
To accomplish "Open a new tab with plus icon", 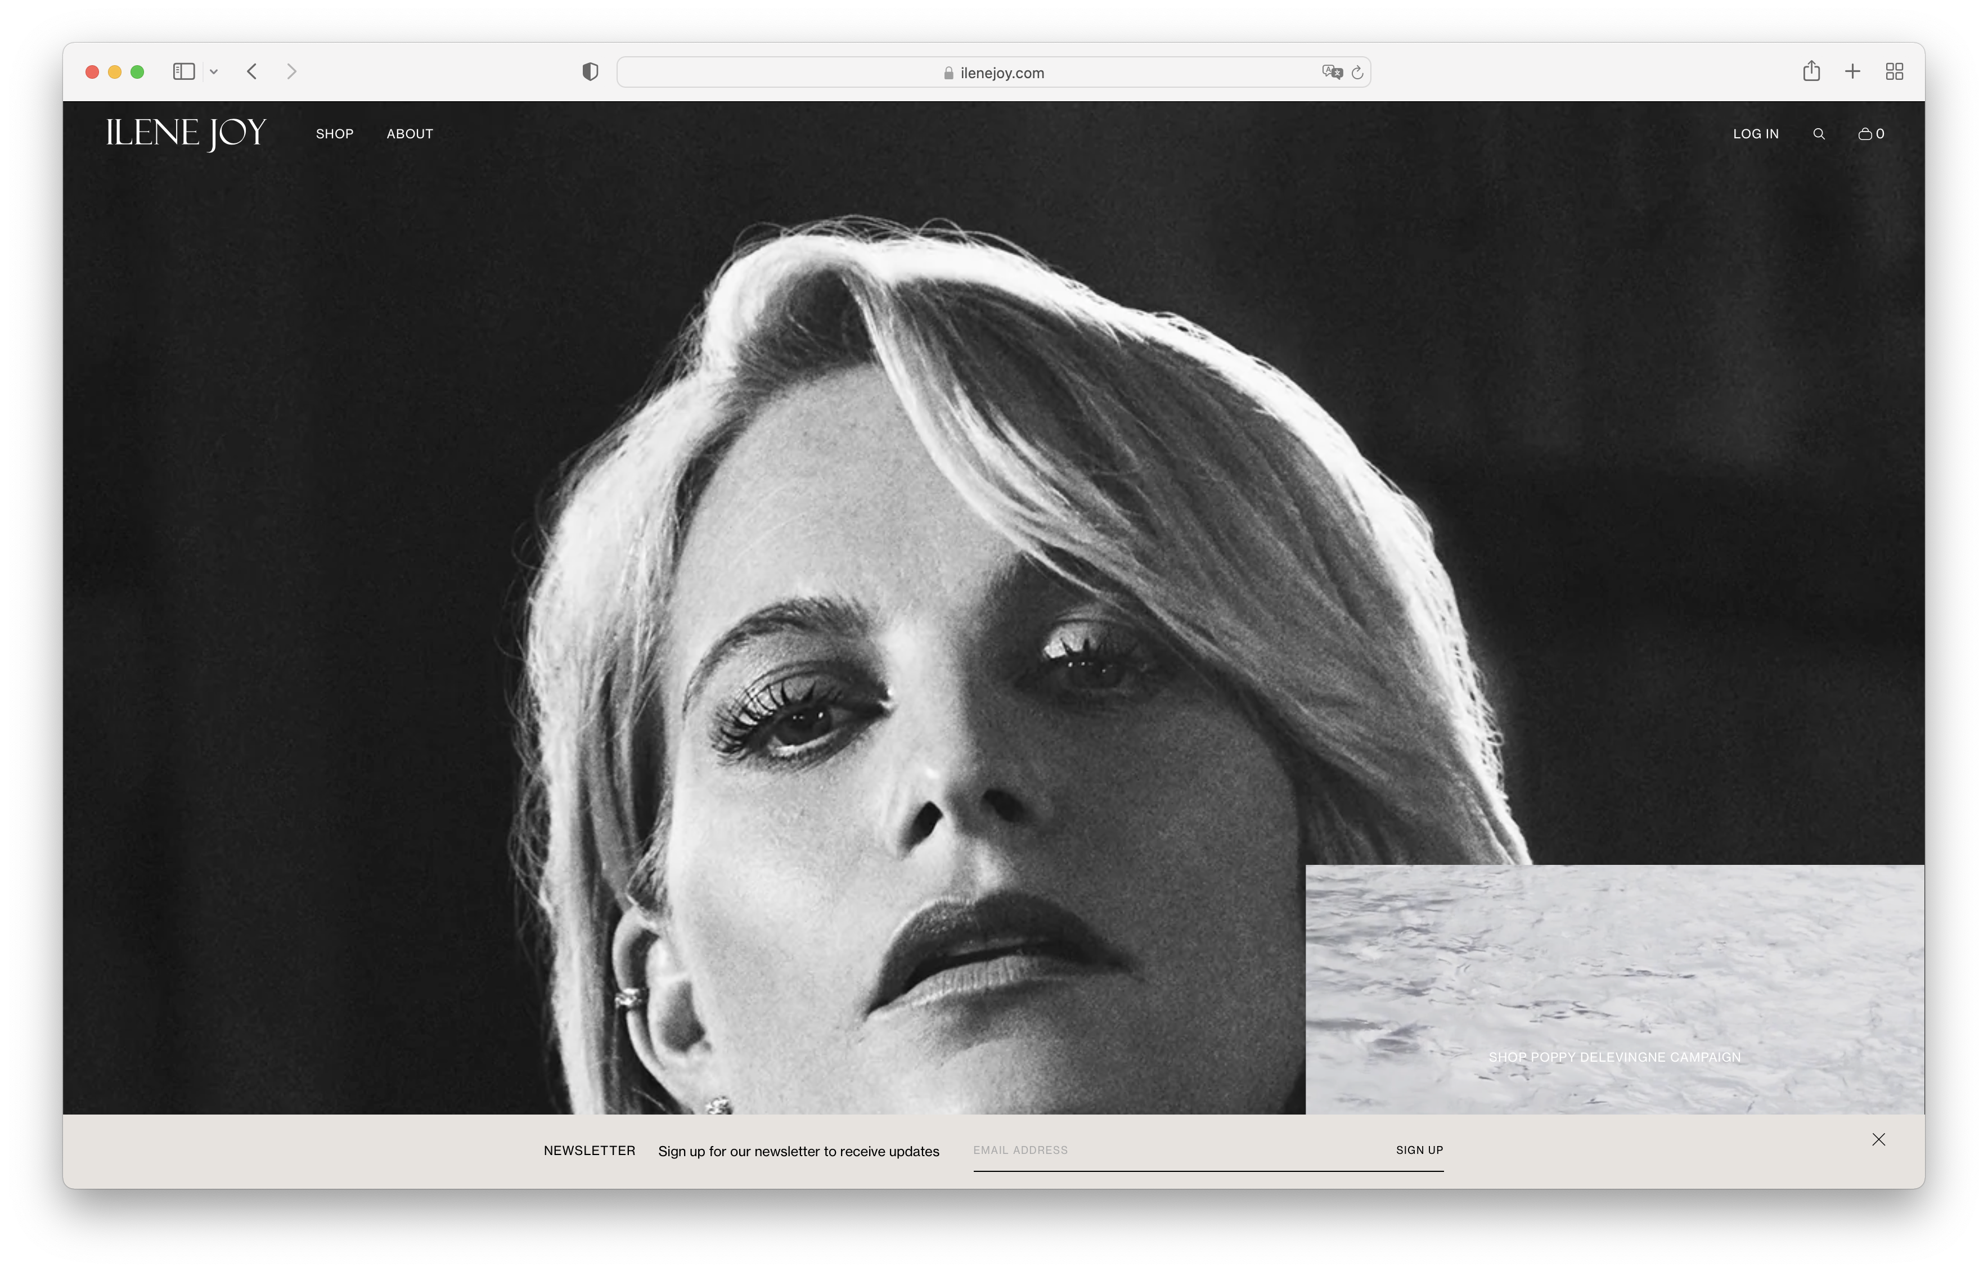I will [1852, 72].
